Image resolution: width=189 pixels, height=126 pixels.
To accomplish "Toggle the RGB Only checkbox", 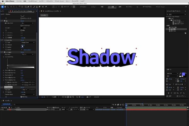I will [x=21, y=97].
